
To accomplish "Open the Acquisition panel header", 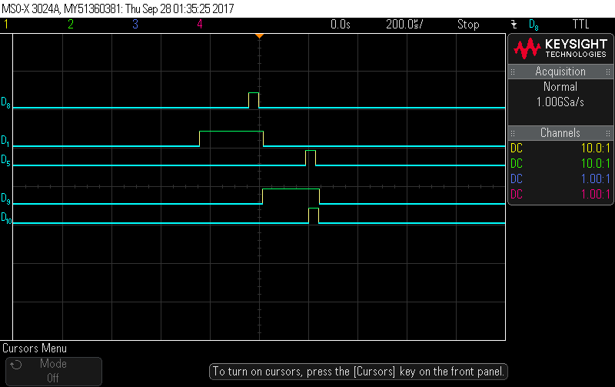I will click(x=560, y=72).
